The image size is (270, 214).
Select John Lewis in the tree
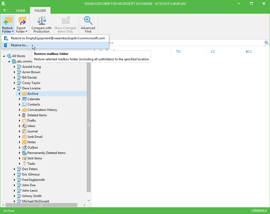[30, 191]
